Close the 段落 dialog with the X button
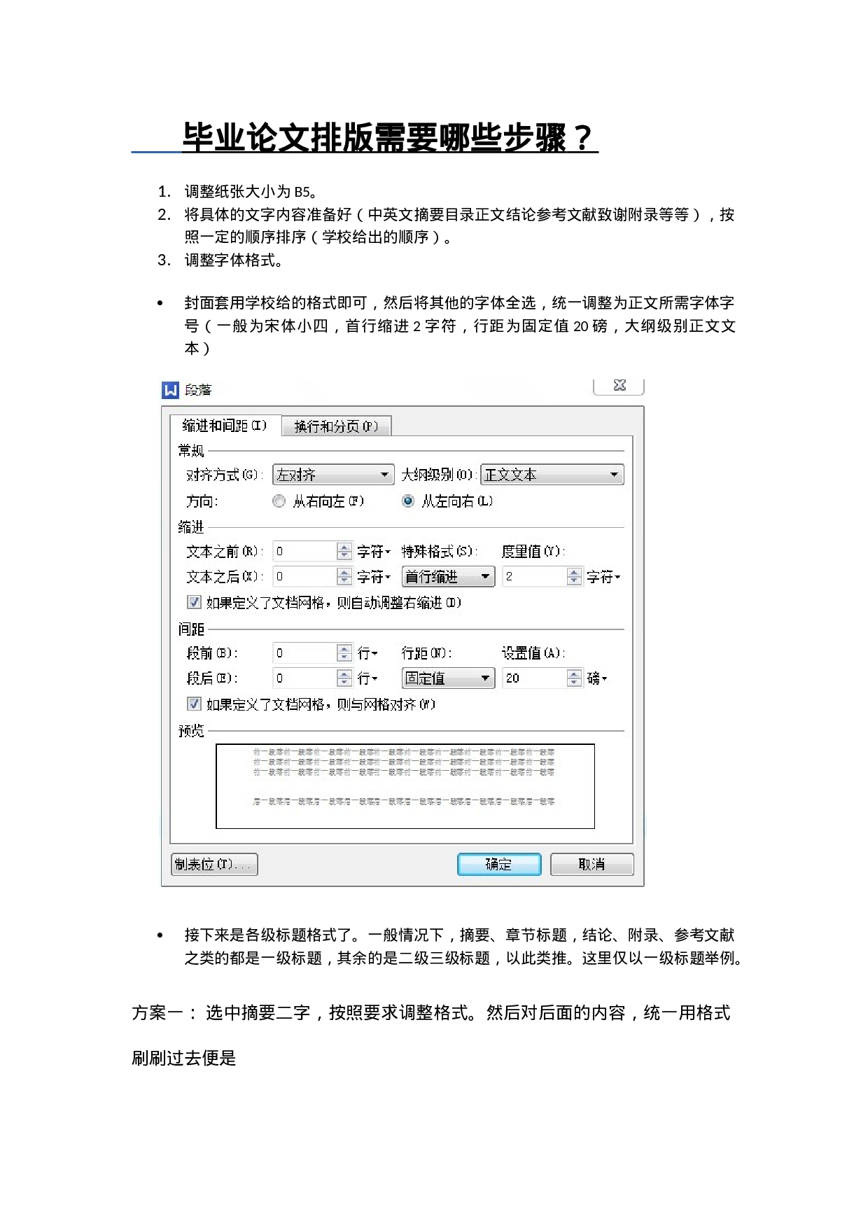 tap(619, 386)
